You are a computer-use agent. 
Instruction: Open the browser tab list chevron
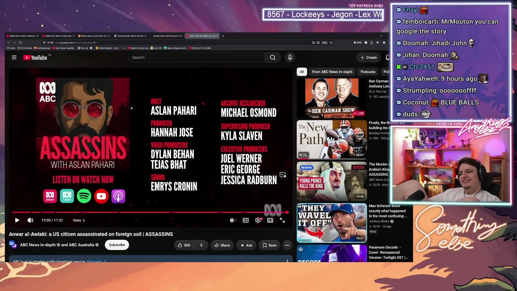coord(381,36)
